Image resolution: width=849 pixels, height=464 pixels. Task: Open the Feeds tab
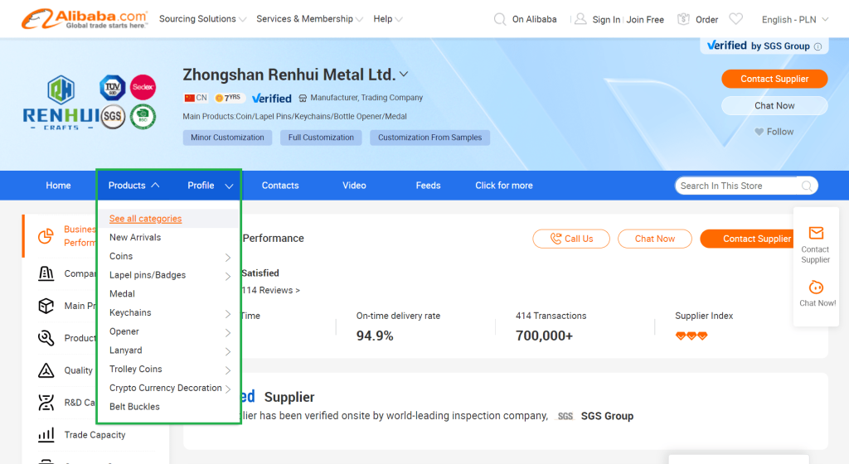click(x=428, y=186)
